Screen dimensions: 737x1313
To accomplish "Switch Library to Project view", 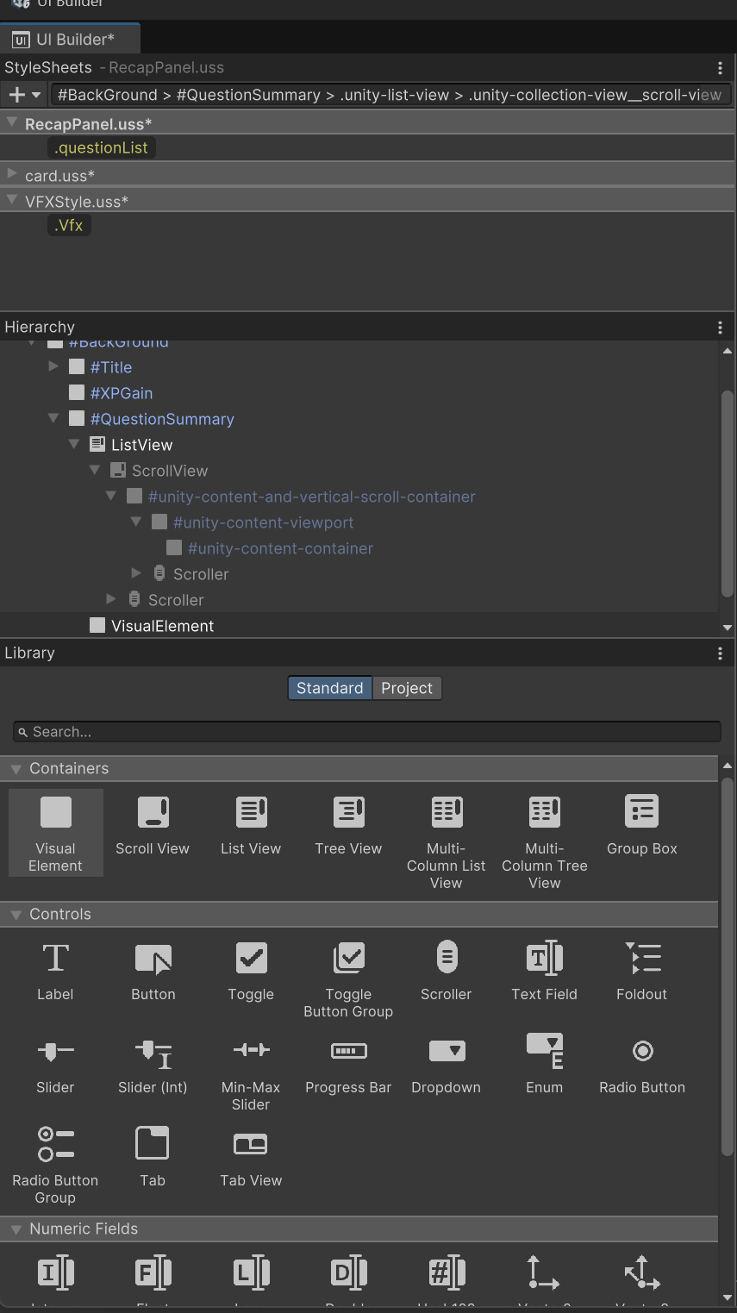I will click(407, 688).
